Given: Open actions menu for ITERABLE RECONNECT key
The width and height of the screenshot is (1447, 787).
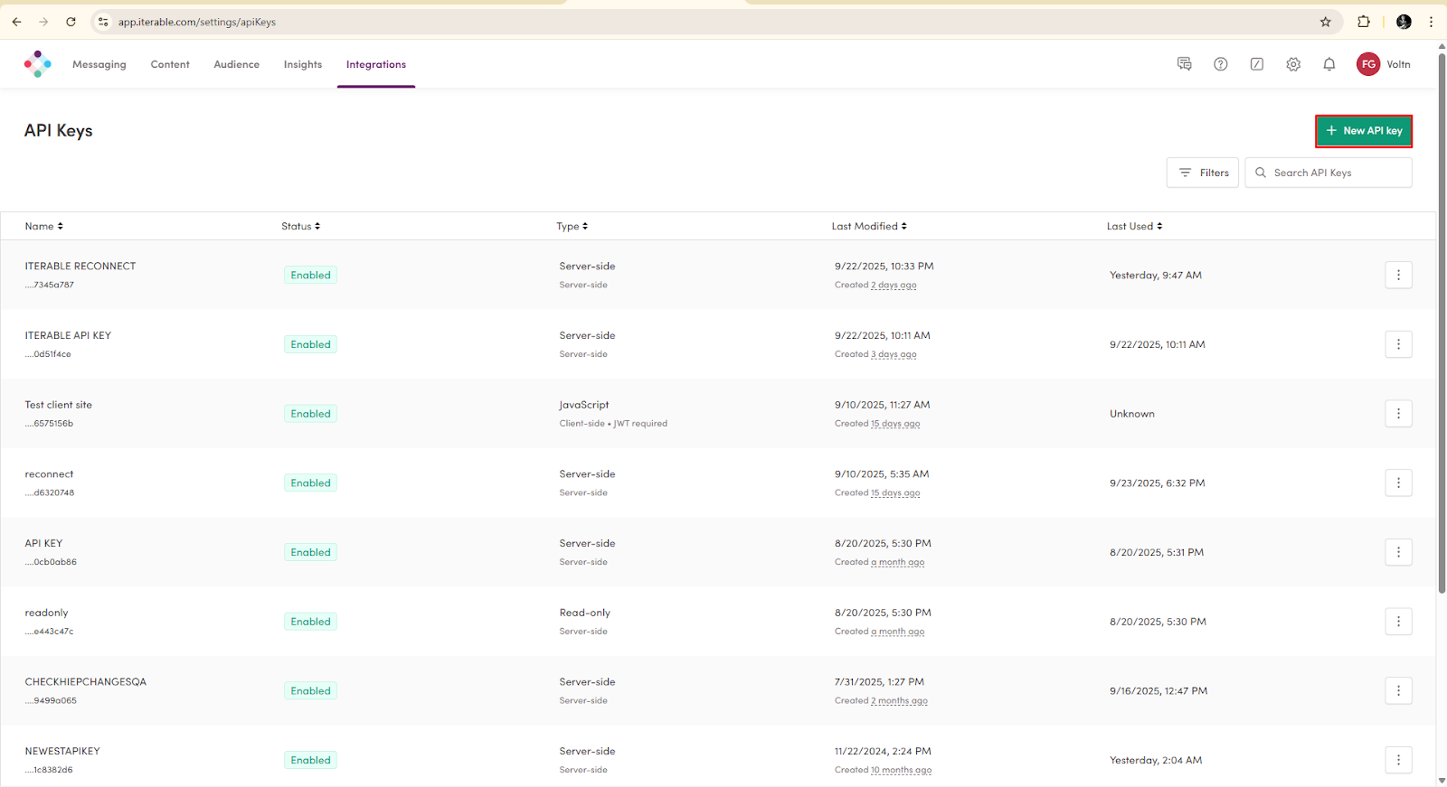Looking at the screenshot, I should (1397, 275).
